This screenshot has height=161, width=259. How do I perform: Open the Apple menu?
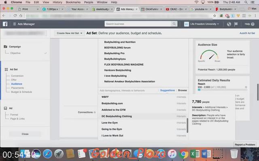tap(5, 2)
